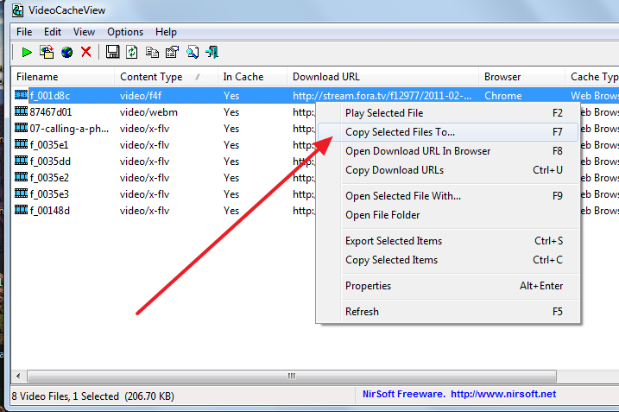Sort by the Download URL column header
Viewport: 619px width, 412px height.
pos(383,77)
